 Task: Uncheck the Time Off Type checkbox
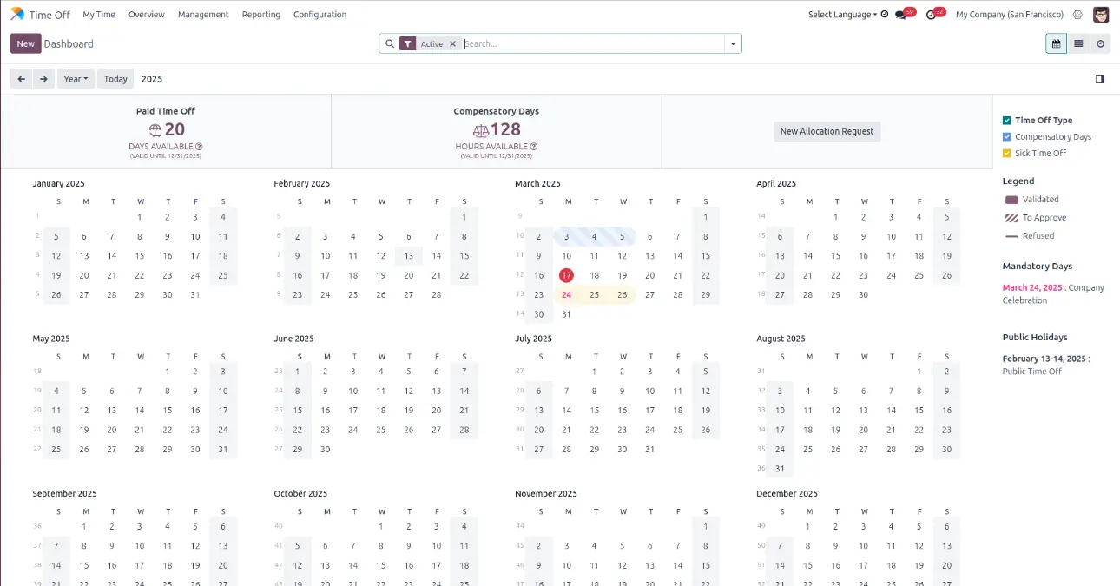pos(1007,121)
